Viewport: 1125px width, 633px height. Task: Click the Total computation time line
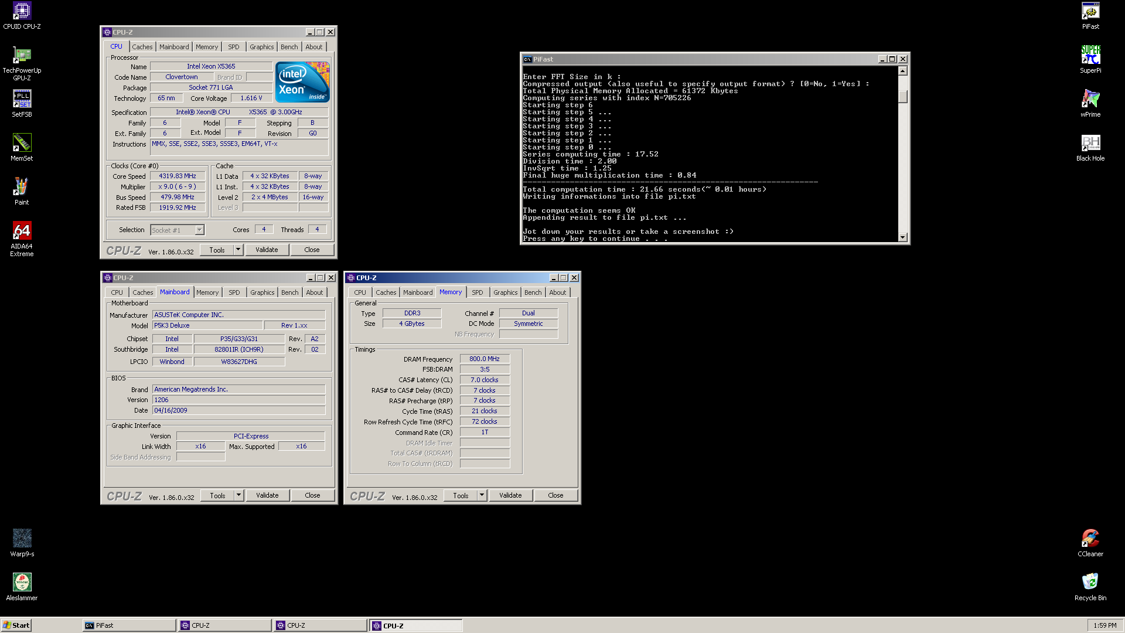click(645, 189)
